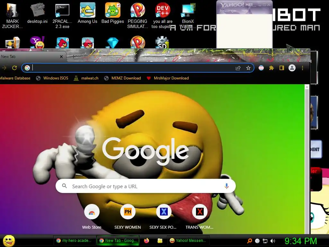Open the folder icon in the taskbar
329x247 pixels.
coord(160,241)
